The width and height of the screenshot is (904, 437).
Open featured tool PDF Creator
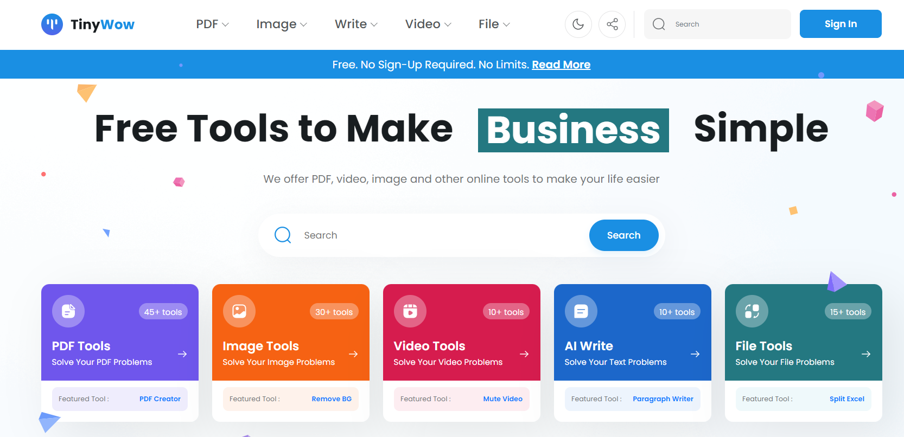click(x=160, y=399)
